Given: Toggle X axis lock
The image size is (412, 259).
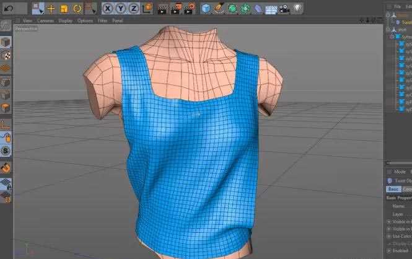Looking at the screenshot, I should (107, 9).
